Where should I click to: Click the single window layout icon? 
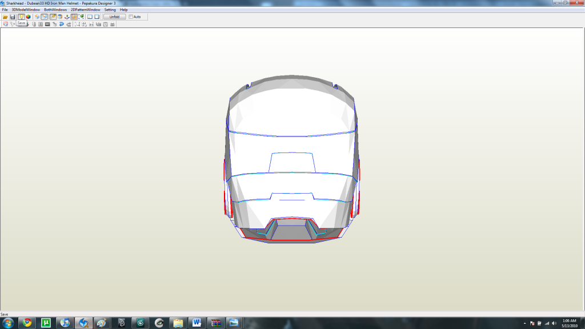(97, 17)
